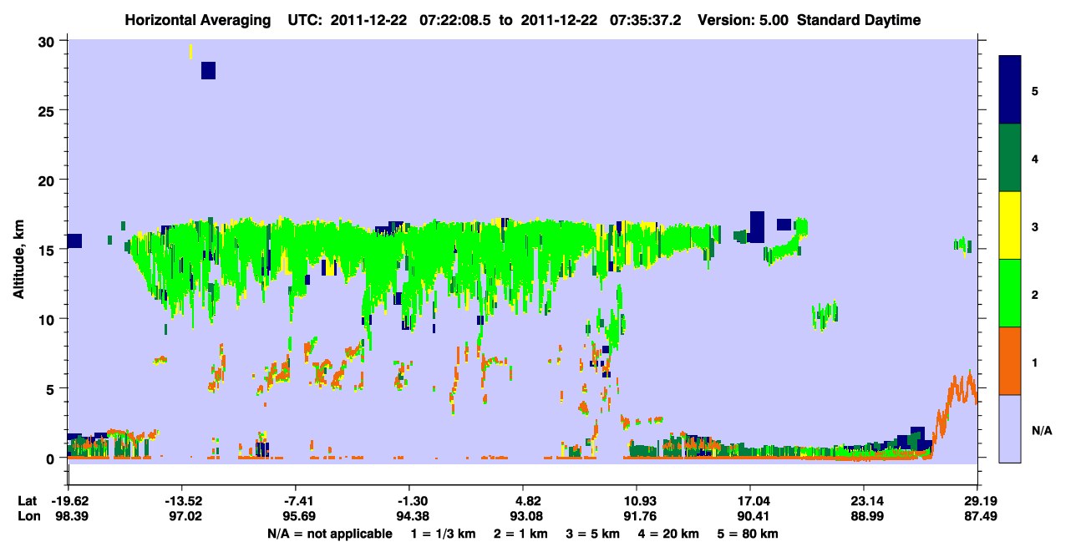Screen dimensions: 1086x557
Task: Click the lavender N/A colorbar segment
Action: pyautogui.click(x=1010, y=428)
